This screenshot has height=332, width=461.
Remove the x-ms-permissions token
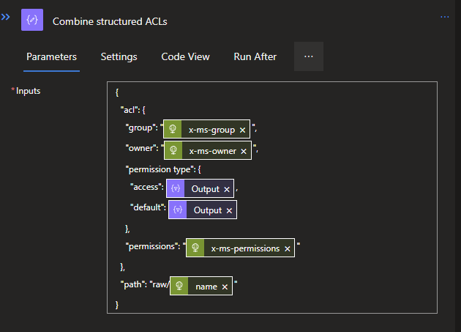tap(287, 248)
